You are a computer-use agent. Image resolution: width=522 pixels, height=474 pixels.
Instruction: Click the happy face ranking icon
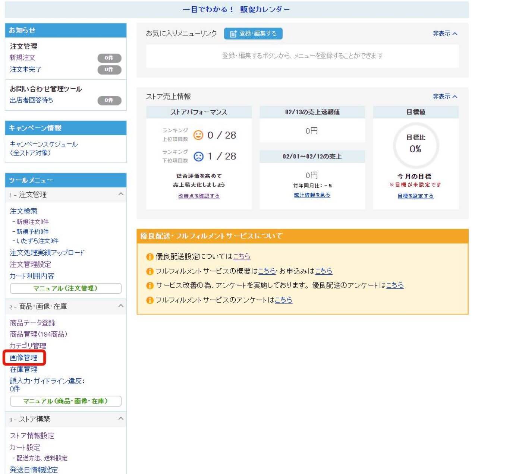[x=198, y=135]
